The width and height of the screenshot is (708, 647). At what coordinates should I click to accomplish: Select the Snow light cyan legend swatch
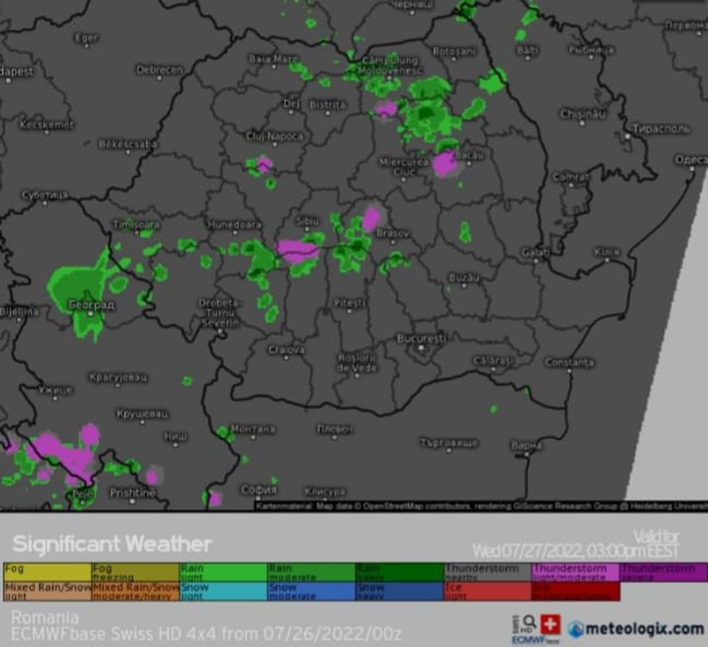pos(223,591)
